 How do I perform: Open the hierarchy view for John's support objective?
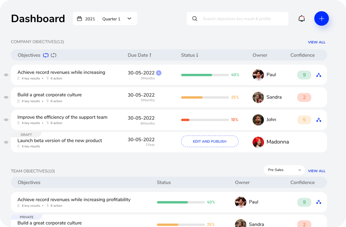(x=319, y=120)
